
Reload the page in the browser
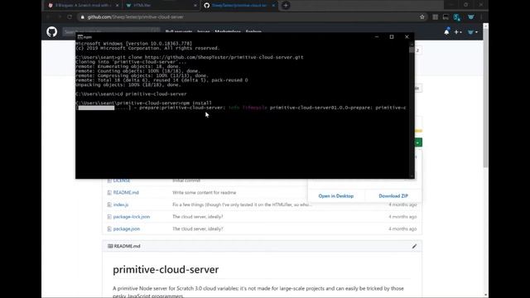pos(70,17)
